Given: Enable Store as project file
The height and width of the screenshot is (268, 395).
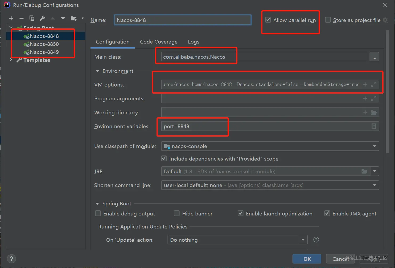Looking at the screenshot, I should [328, 20].
